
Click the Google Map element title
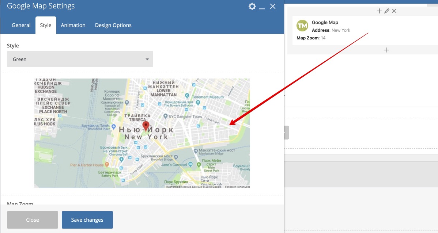[x=325, y=22]
